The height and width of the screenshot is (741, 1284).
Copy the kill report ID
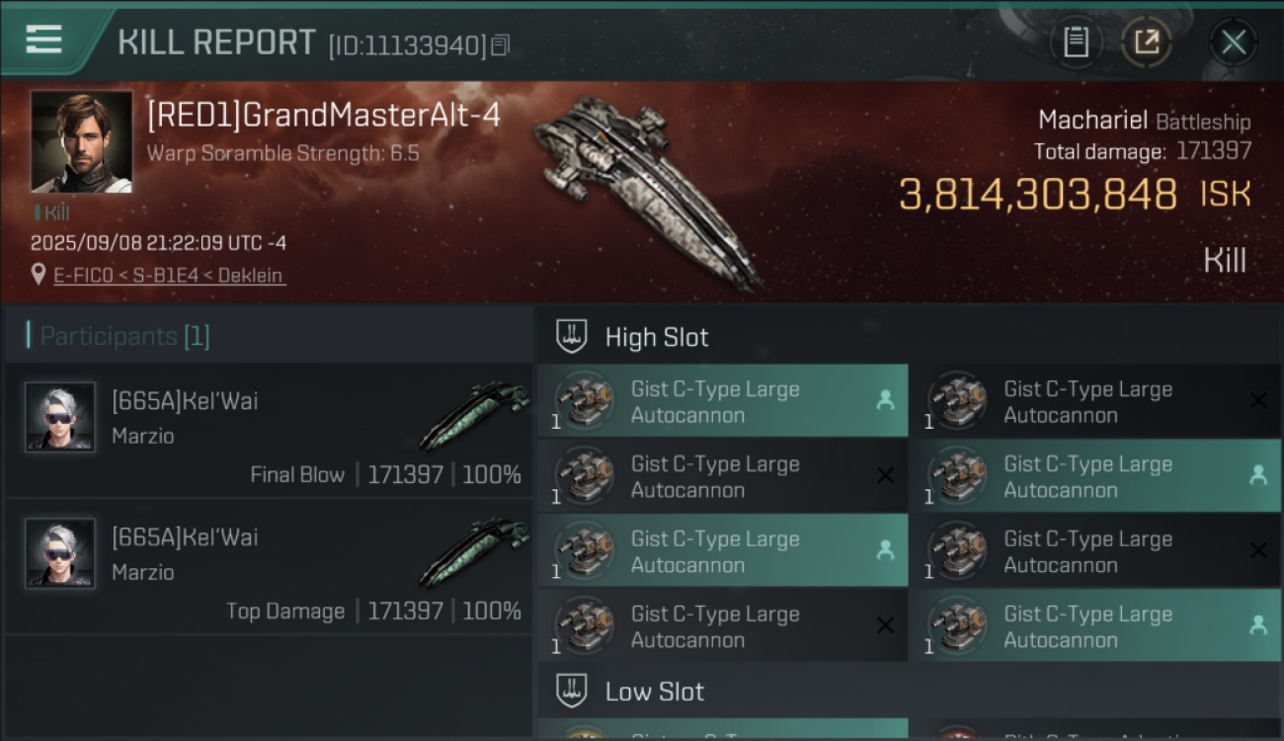pos(501,45)
